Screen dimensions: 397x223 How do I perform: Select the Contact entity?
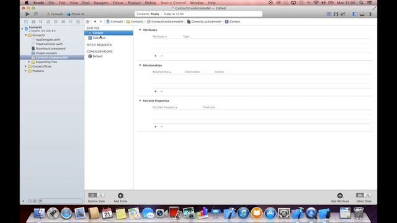(109, 33)
